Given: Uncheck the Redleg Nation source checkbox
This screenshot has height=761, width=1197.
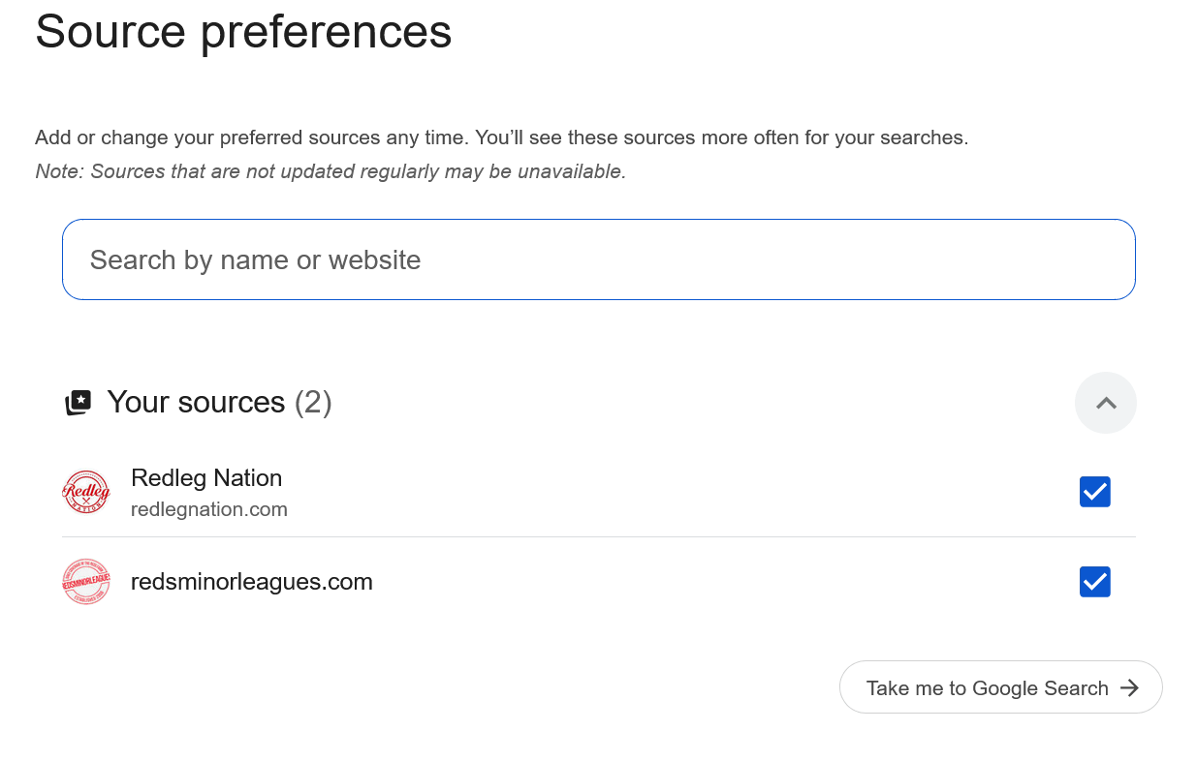Looking at the screenshot, I should [1094, 492].
